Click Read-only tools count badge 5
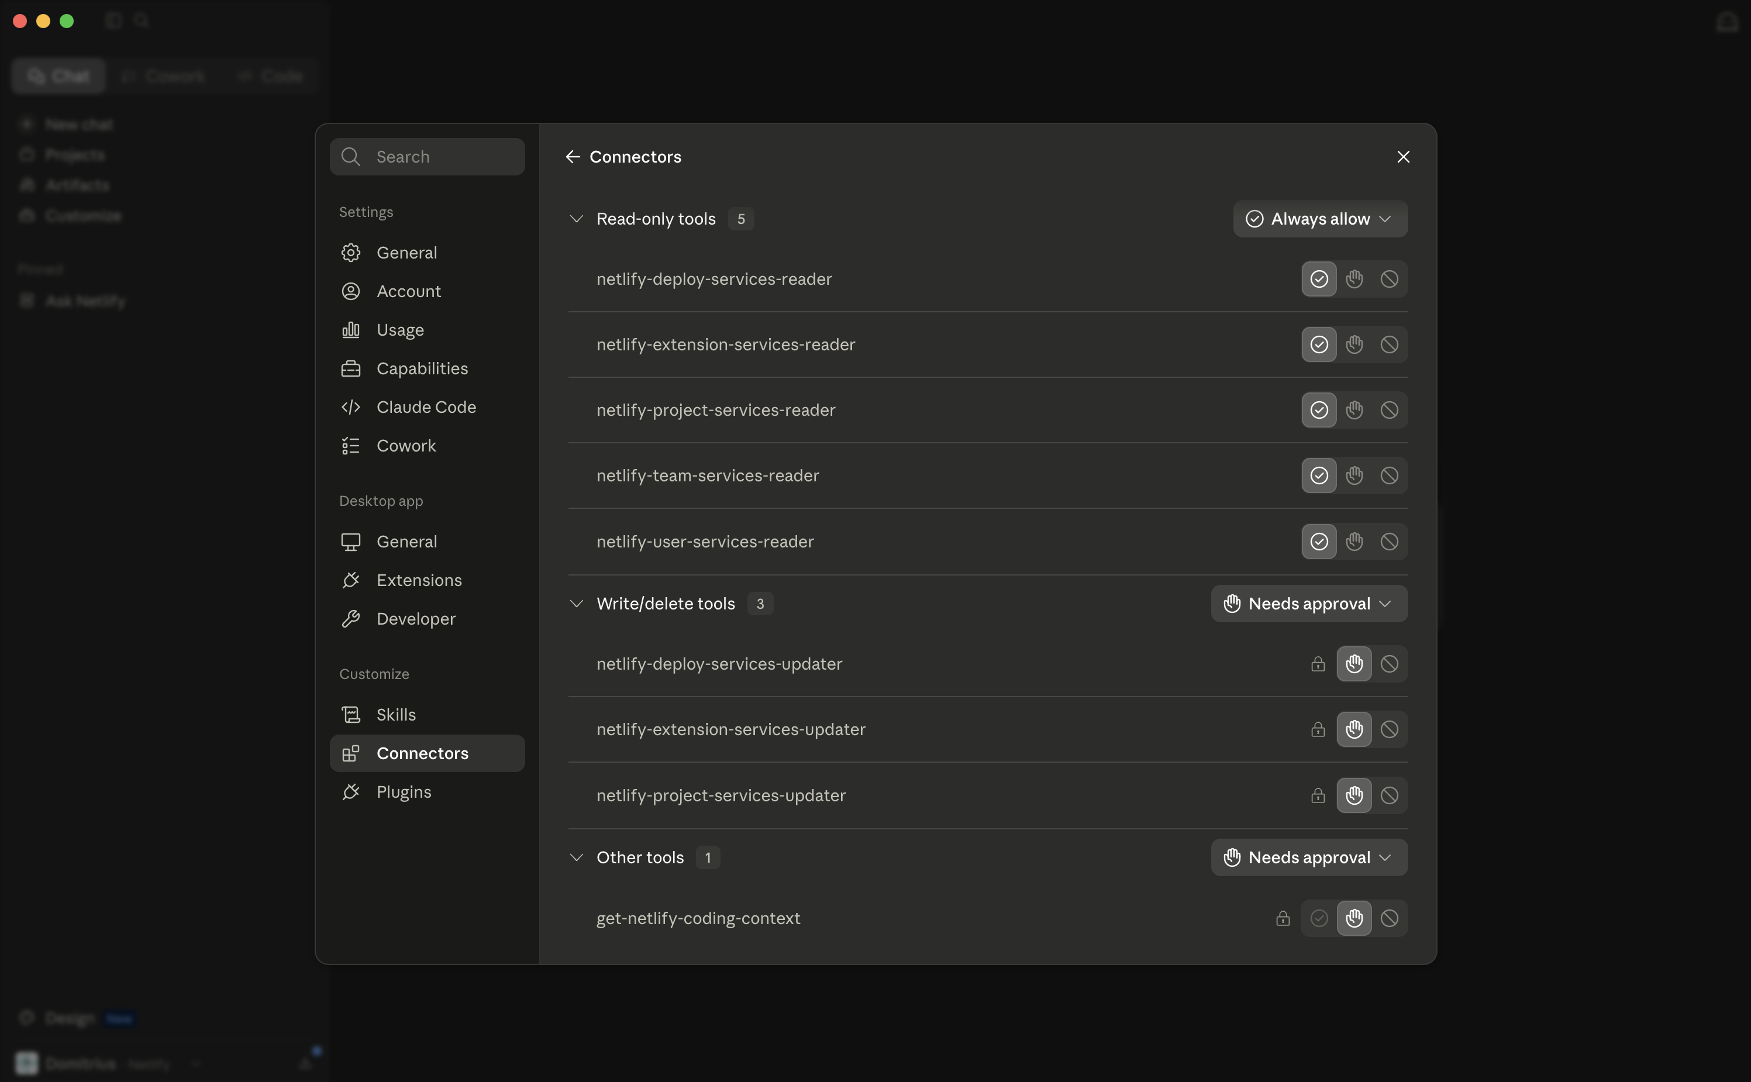This screenshot has height=1082, width=1751. pos(740,219)
